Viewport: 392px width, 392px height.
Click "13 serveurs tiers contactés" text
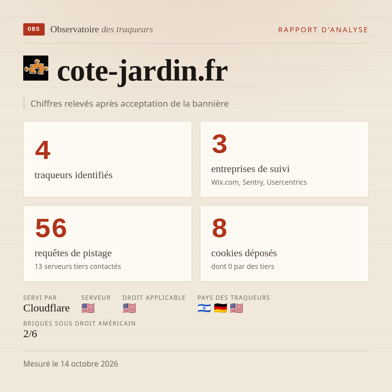pos(78,266)
